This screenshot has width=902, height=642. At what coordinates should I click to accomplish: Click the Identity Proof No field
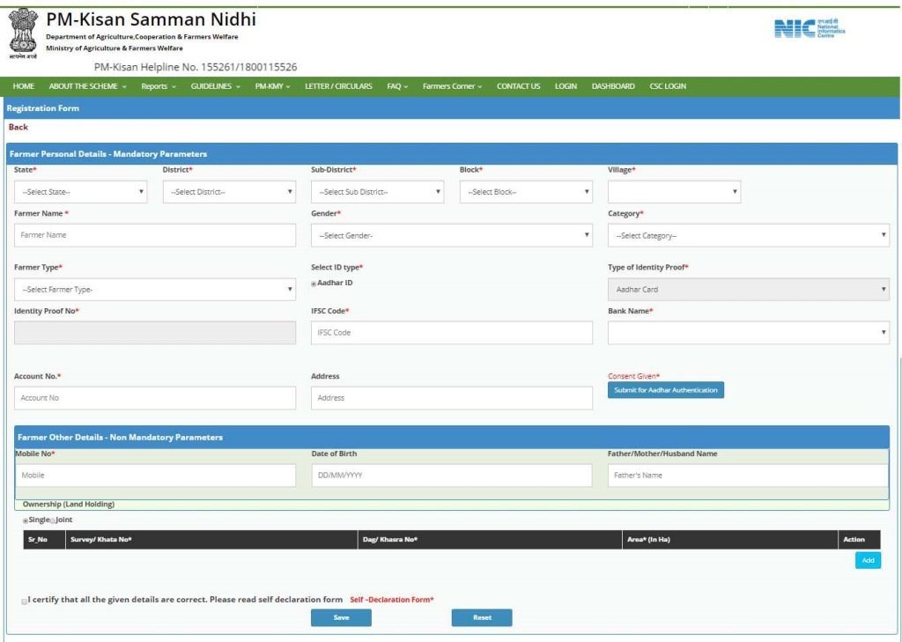pyautogui.click(x=155, y=333)
